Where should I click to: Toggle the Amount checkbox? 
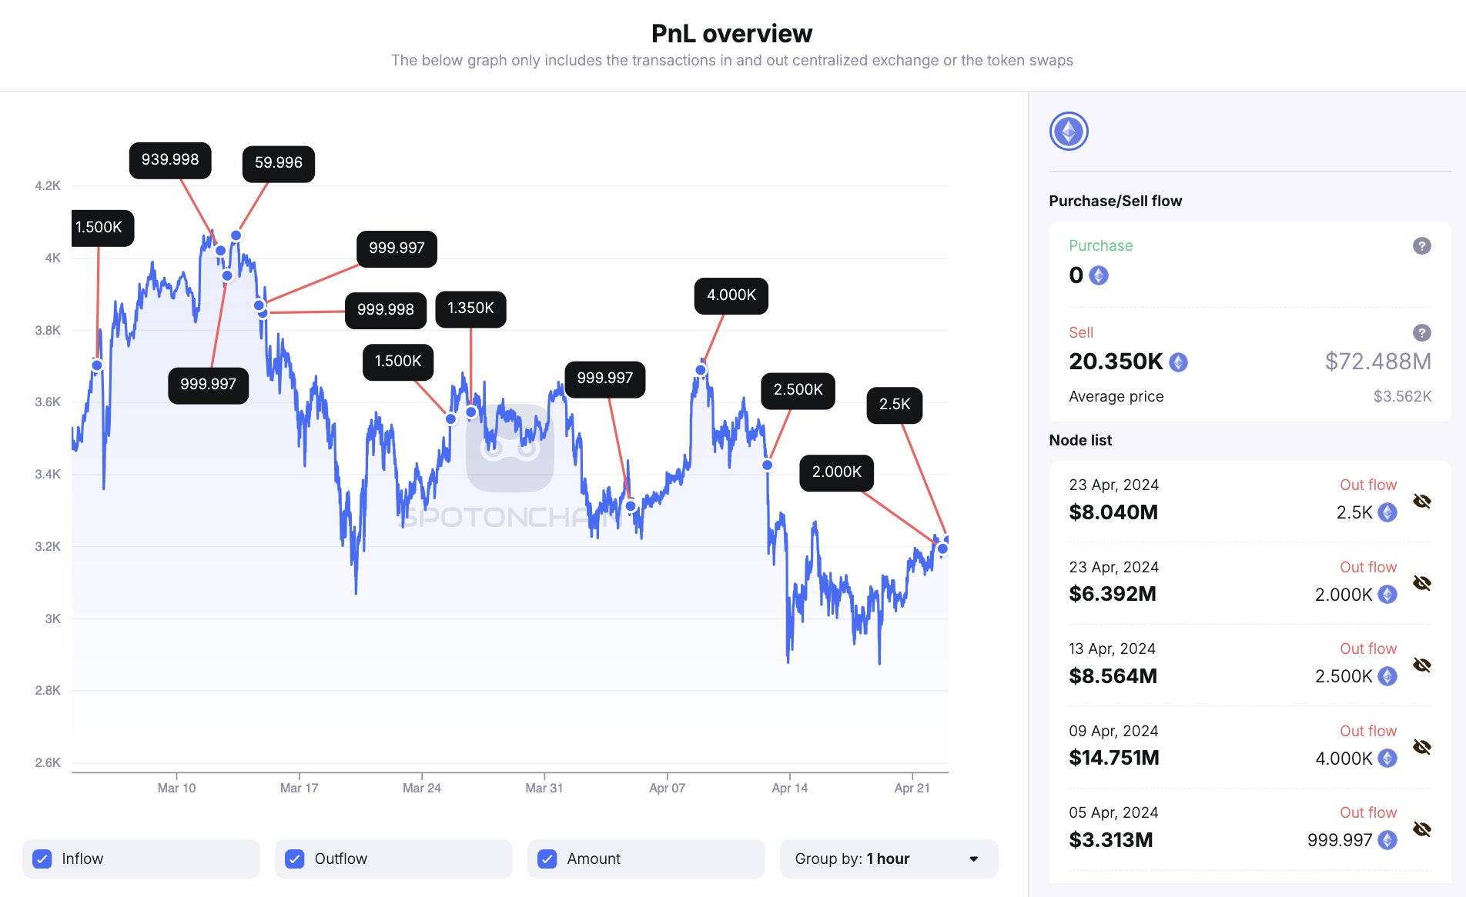click(547, 859)
